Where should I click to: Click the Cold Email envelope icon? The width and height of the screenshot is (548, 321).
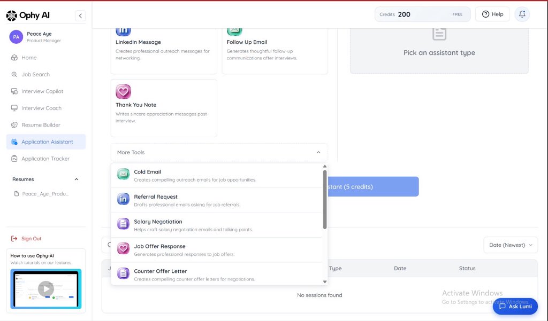click(123, 174)
